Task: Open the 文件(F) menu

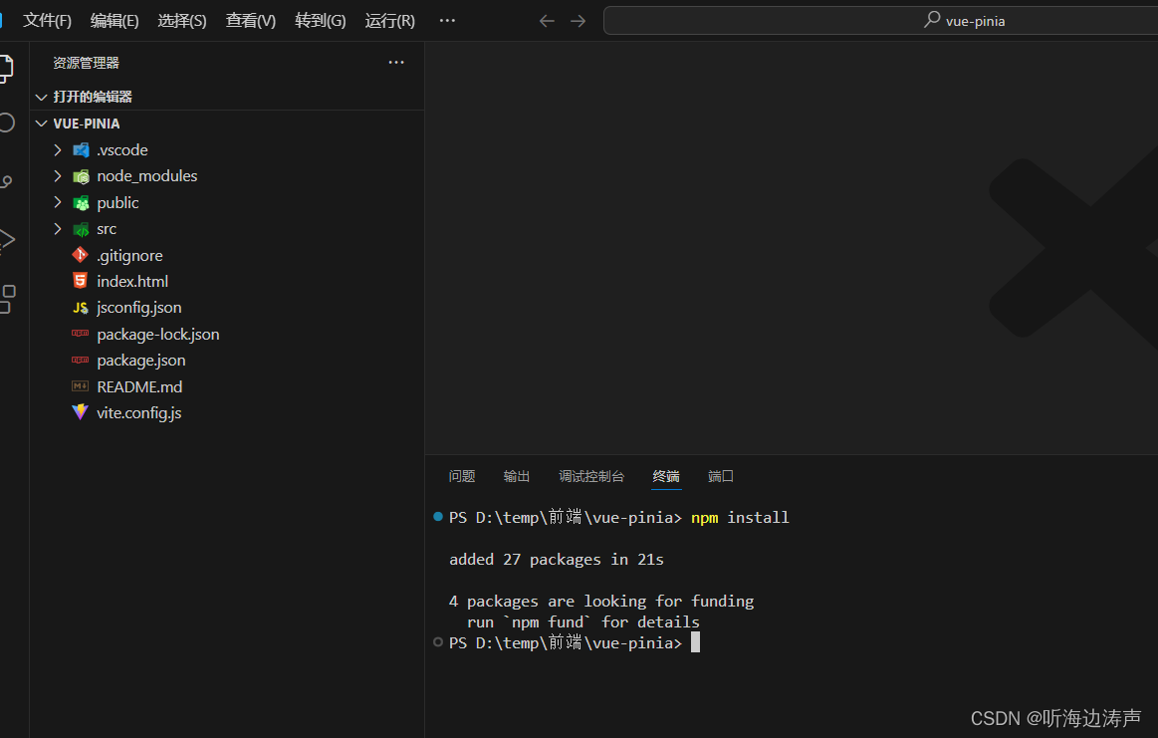Action: [47, 21]
